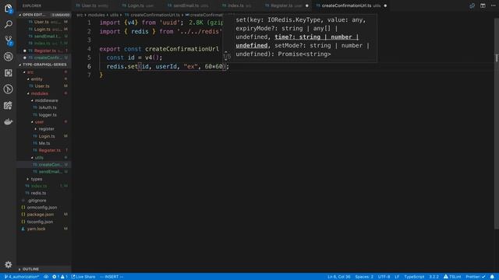
Task: Open the Docker view in activity bar
Action: click(x=9, y=121)
